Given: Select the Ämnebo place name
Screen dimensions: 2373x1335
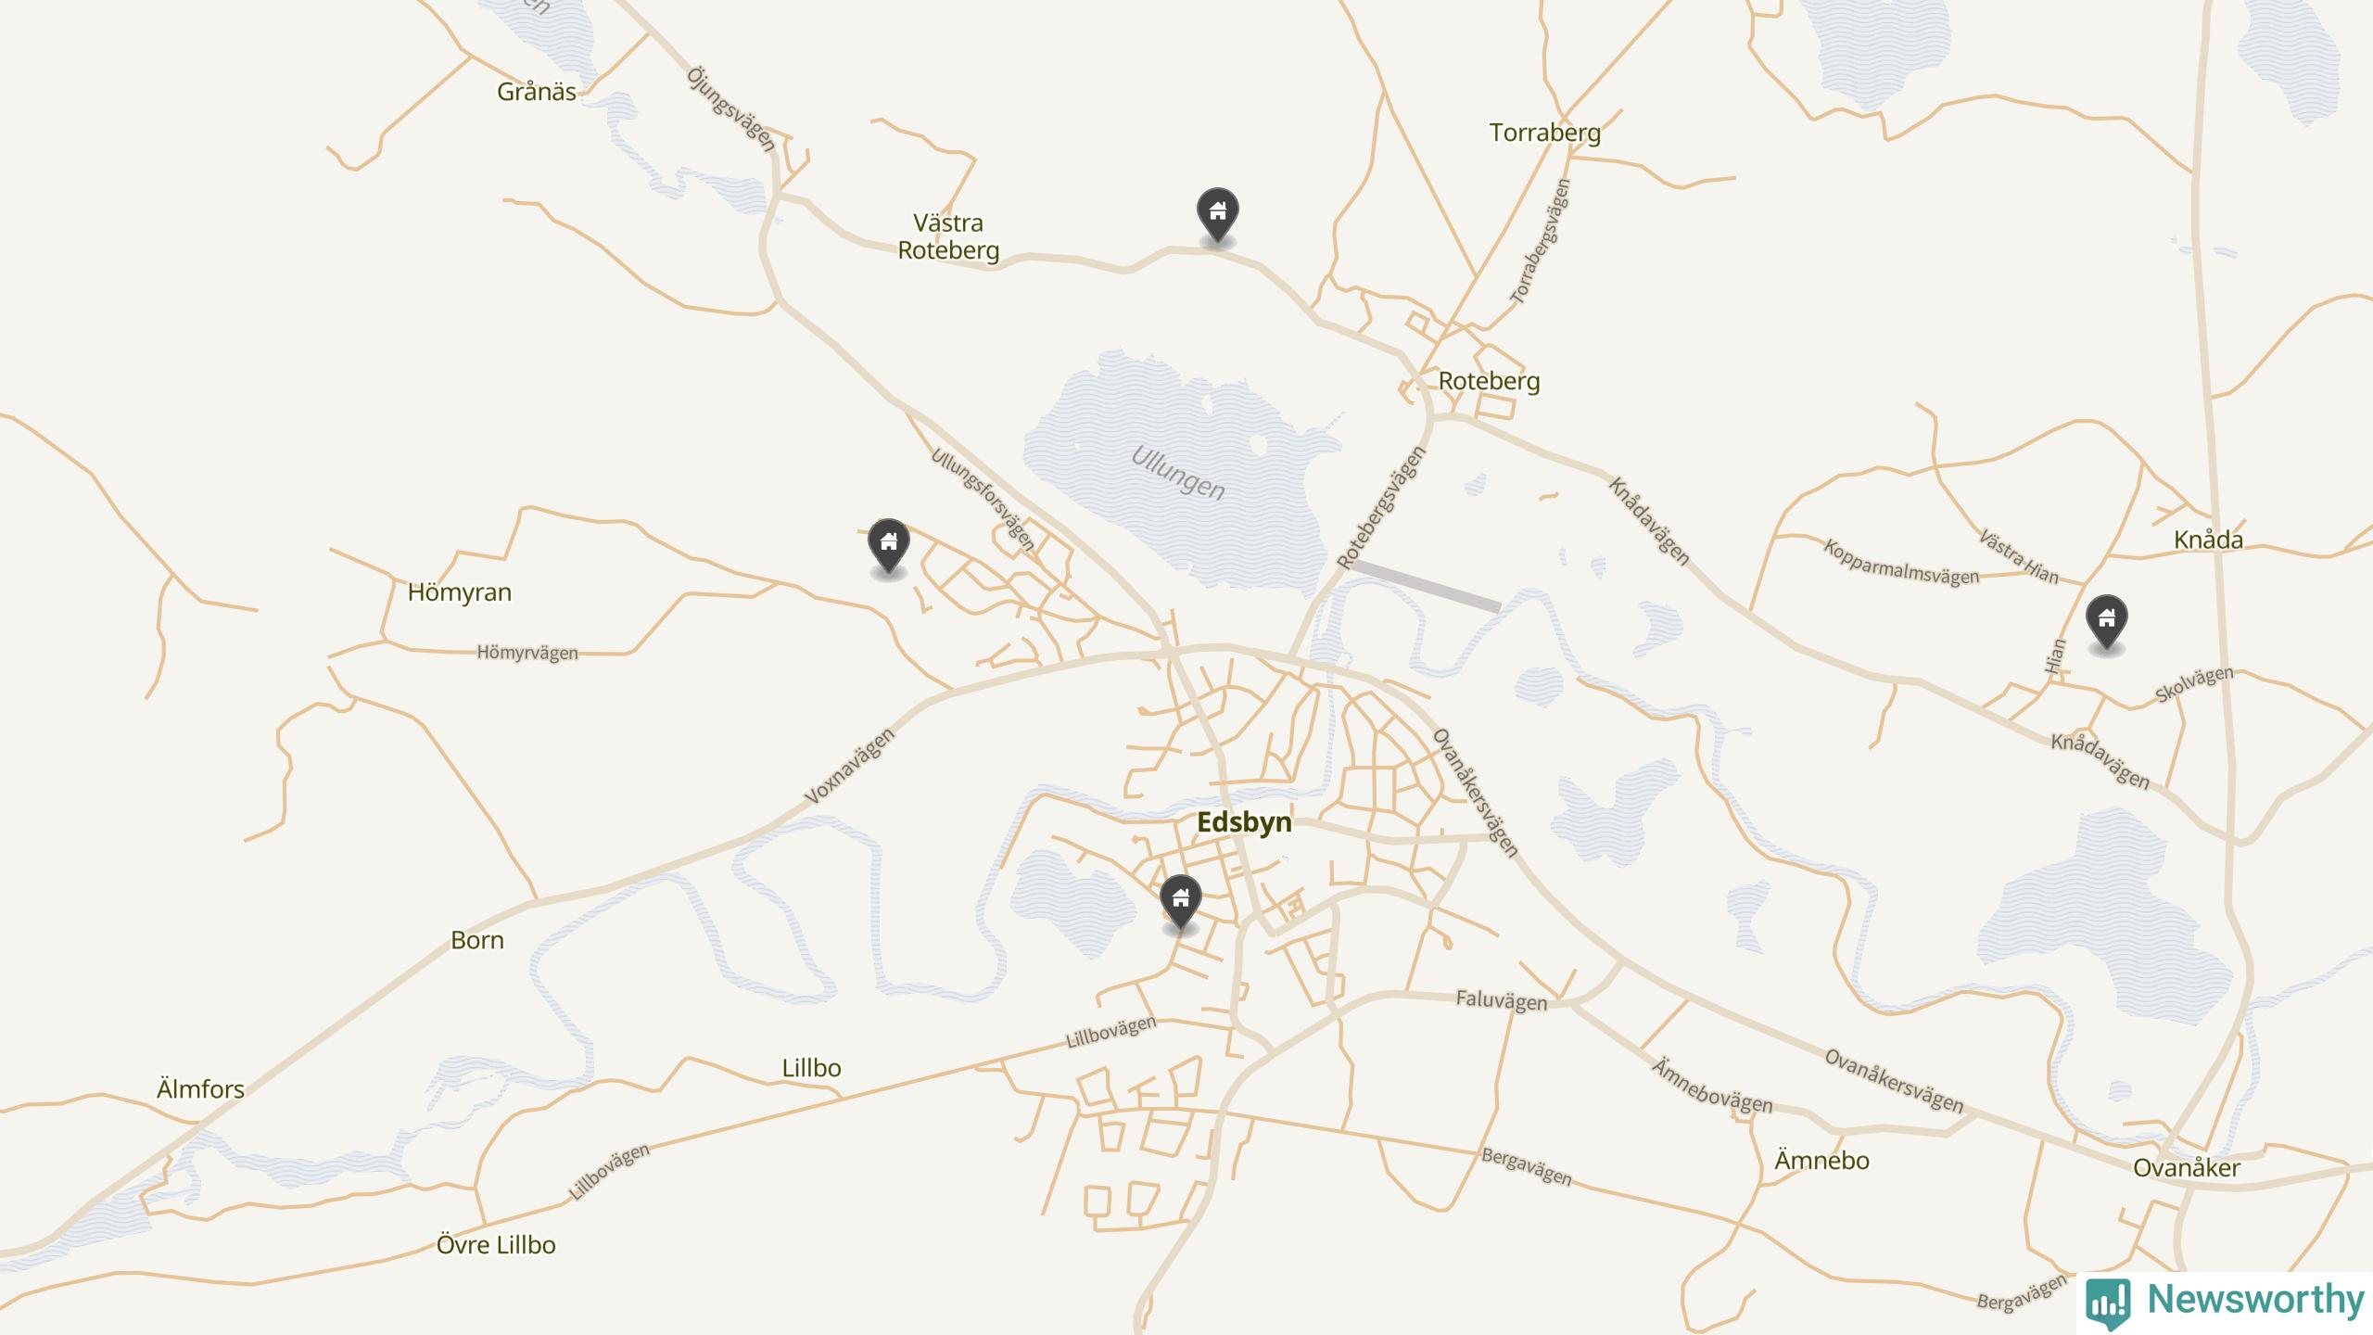Looking at the screenshot, I should click(x=1821, y=1161).
